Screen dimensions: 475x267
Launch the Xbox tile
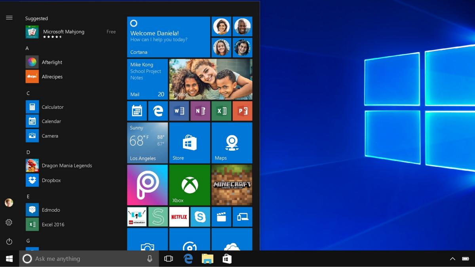190,185
